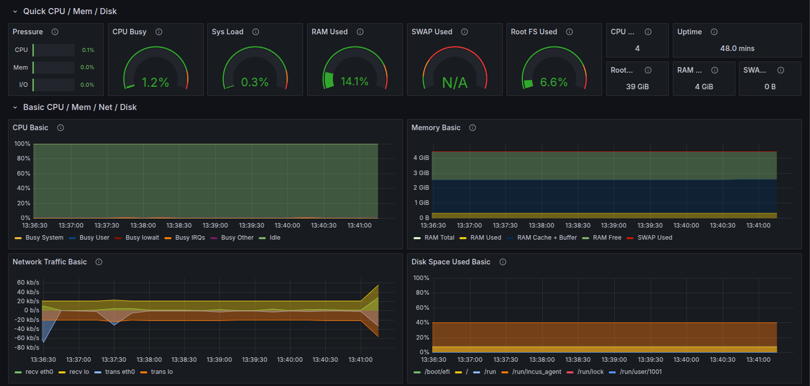Click the info icon beside Pressure

(55, 32)
